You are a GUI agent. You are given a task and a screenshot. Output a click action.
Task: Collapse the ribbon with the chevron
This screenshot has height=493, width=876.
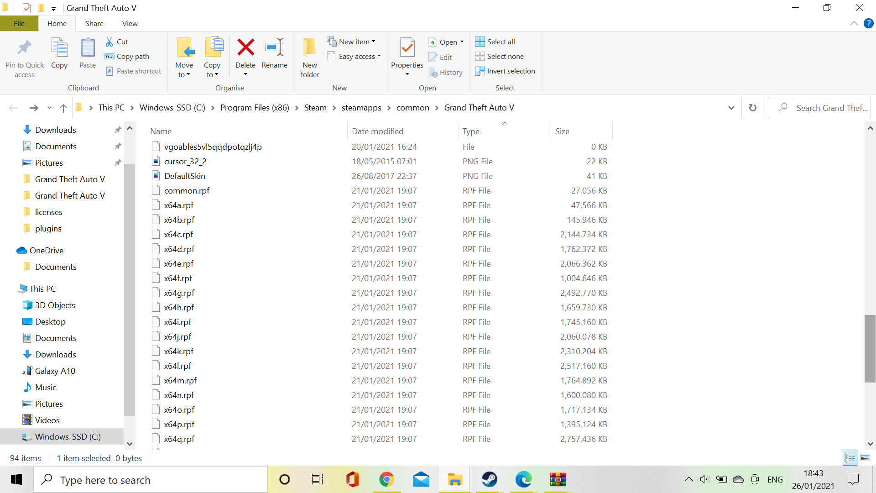[x=854, y=24]
